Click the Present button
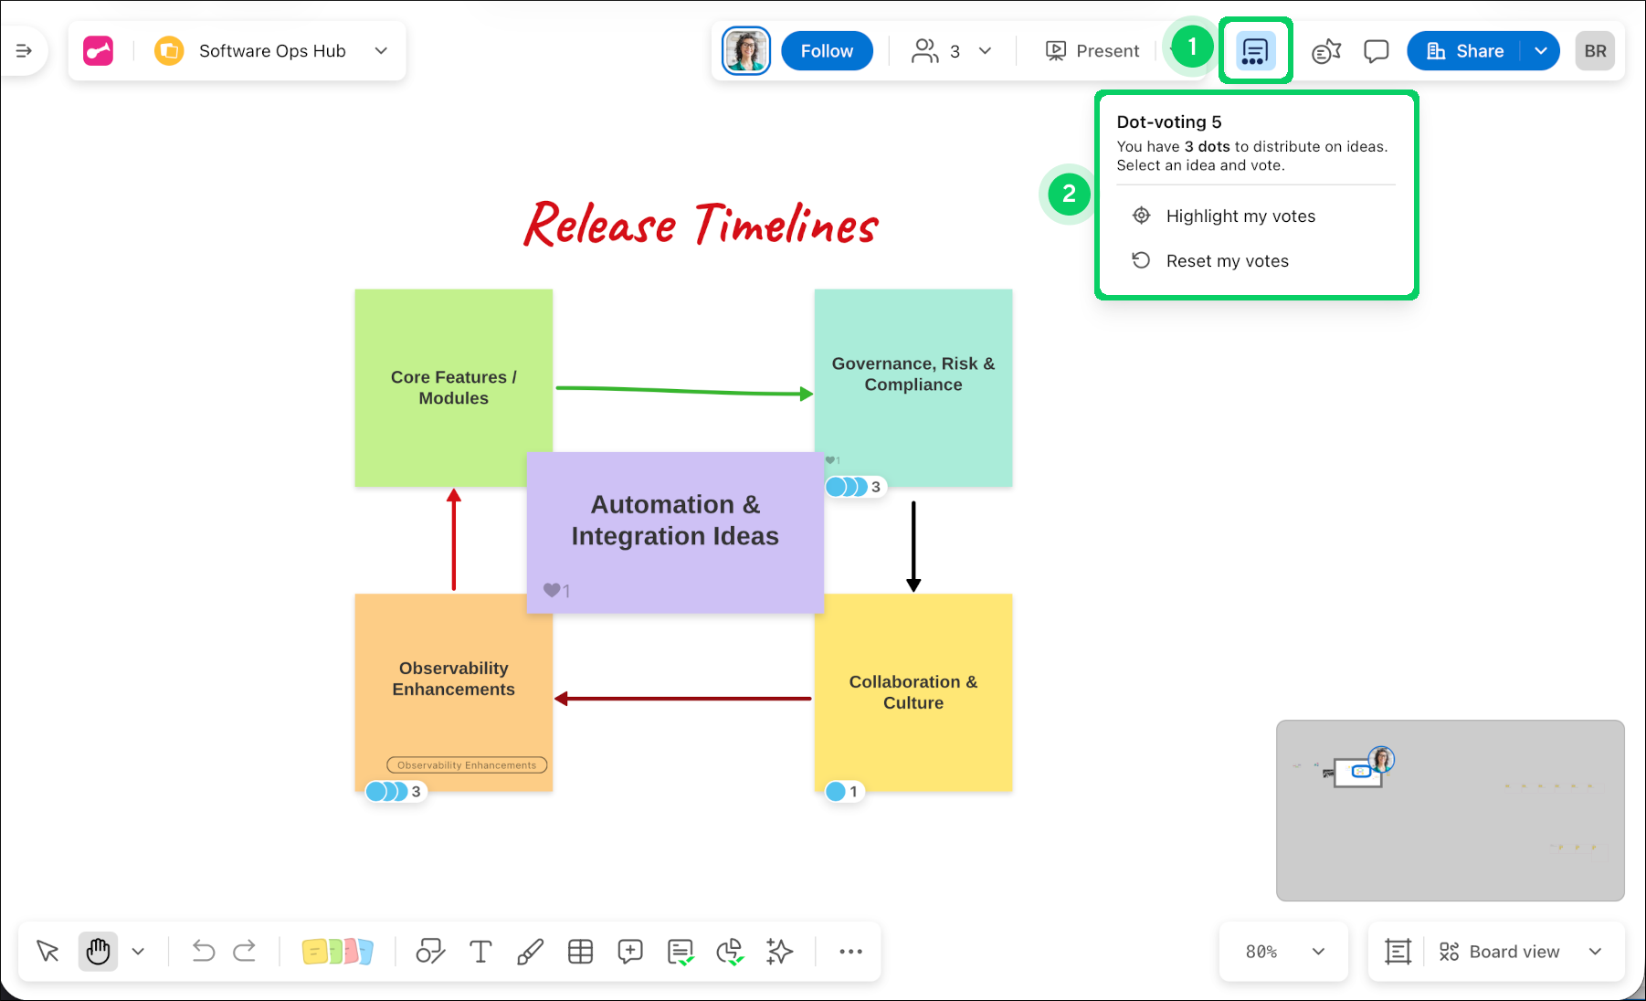The width and height of the screenshot is (1646, 1001). [1092, 51]
